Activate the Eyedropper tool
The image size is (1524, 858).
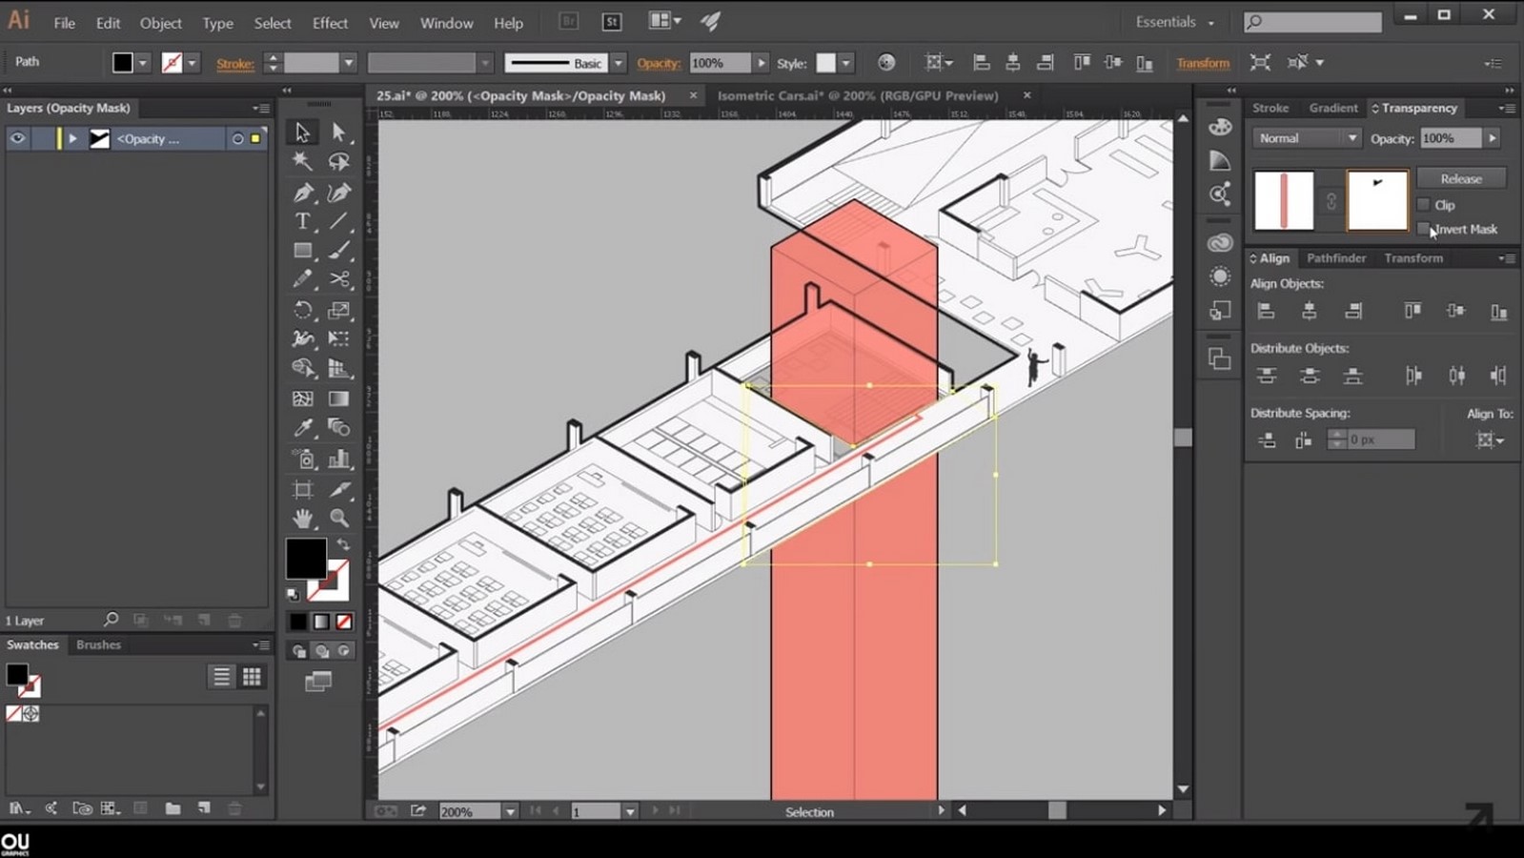(303, 428)
